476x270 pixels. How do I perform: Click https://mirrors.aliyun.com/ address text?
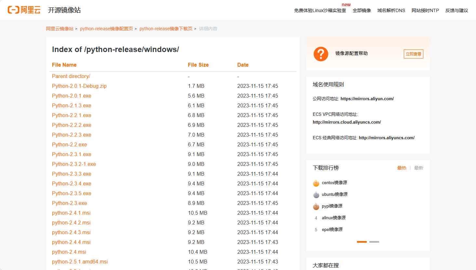point(367,99)
